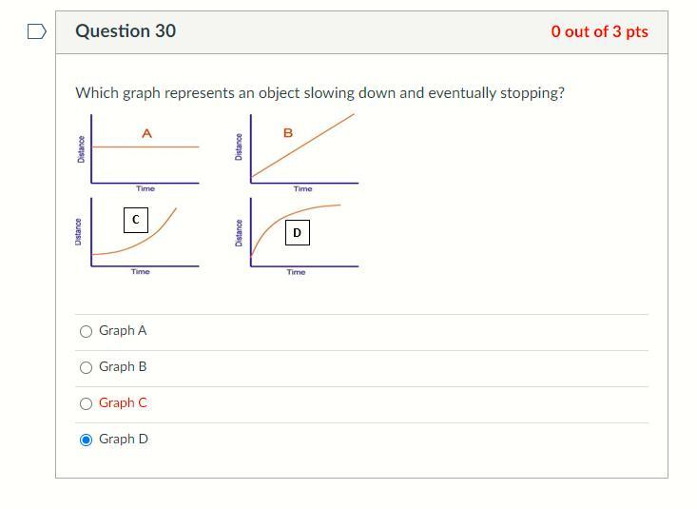Click graph A flat distance line chart
The image size is (697, 509).
[138, 153]
